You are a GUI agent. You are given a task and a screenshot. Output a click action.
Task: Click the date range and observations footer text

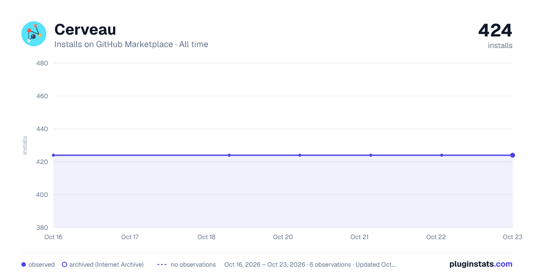310,264
